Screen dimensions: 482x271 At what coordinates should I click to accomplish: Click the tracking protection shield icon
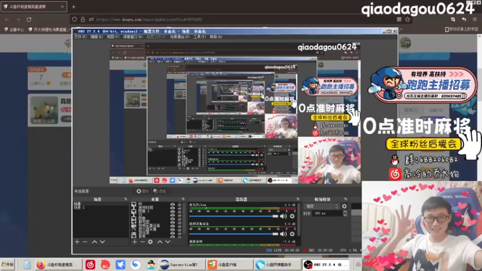[74, 19]
